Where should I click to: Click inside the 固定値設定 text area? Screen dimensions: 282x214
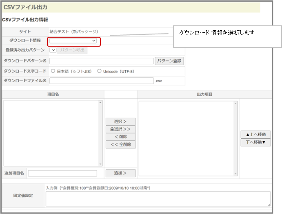(158, 198)
